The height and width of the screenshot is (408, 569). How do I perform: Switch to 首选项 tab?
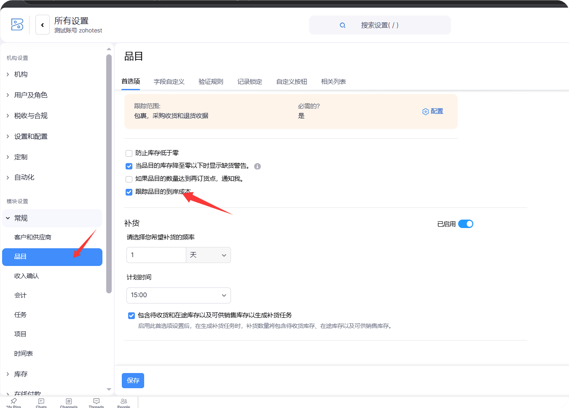(131, 81)
